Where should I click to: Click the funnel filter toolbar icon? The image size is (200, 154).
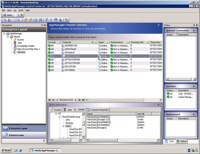point(51,20)
